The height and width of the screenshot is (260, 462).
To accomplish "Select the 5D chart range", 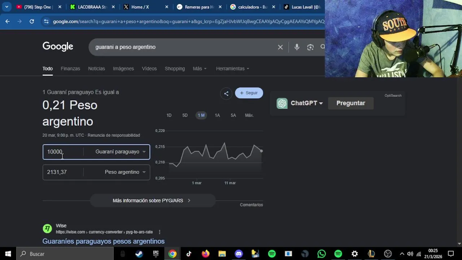I will 185,115.
